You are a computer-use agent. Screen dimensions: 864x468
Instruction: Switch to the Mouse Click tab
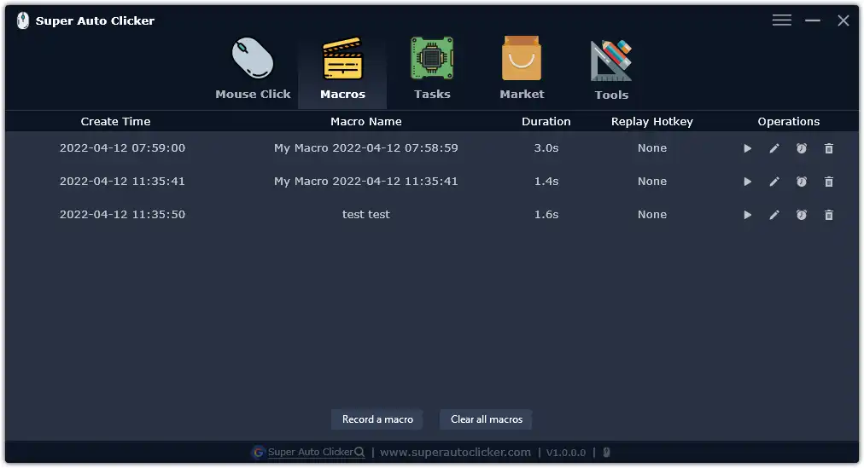tap(253, 69)
